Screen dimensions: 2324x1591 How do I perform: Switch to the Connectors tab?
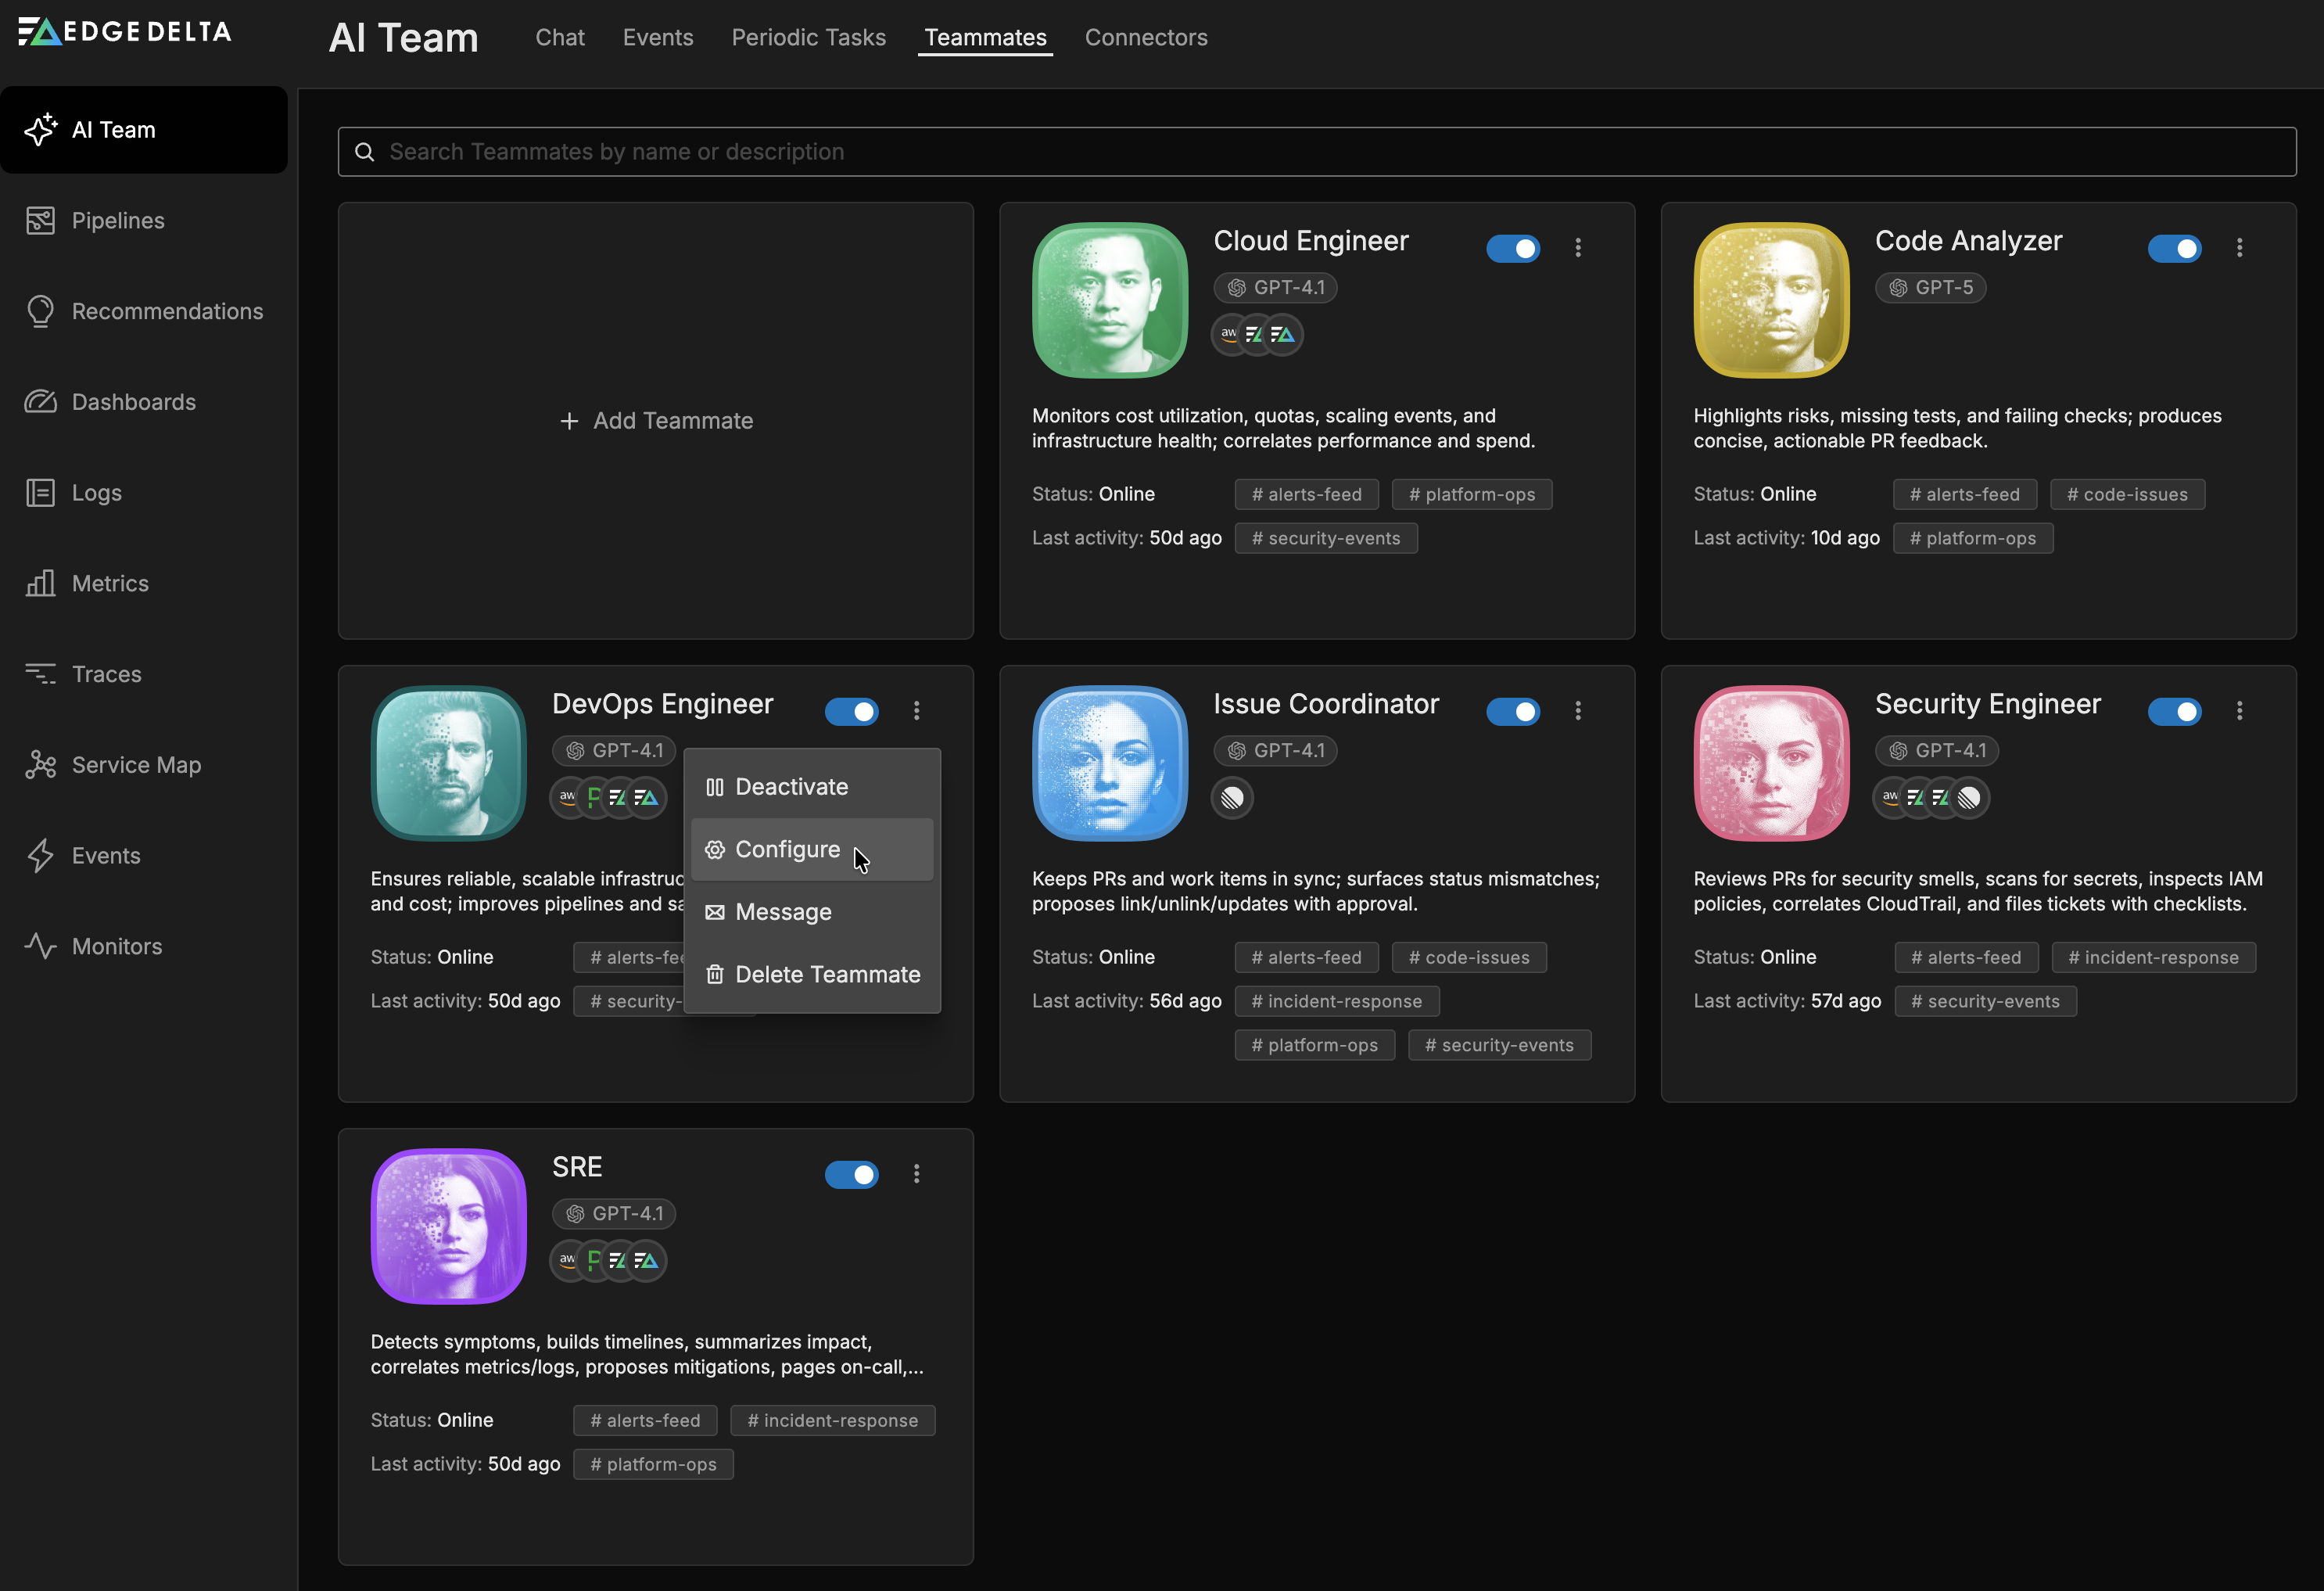1145,37
